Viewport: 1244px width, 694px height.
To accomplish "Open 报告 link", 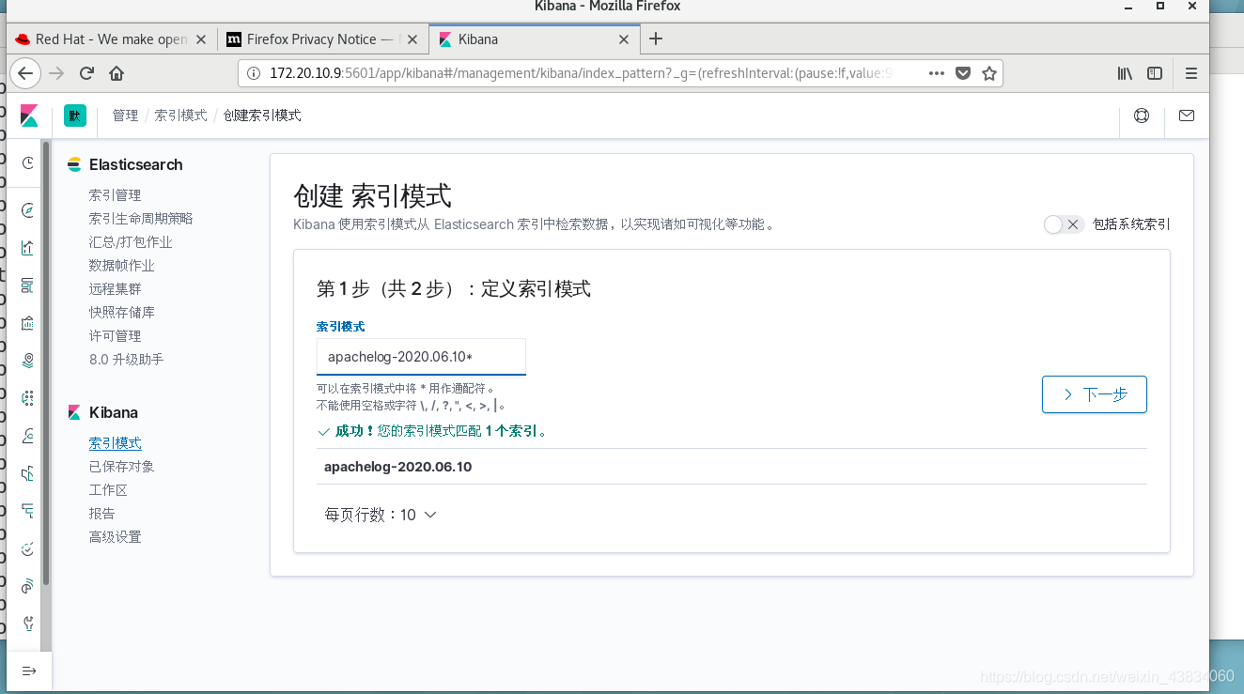I will click(x=101, y=514).
